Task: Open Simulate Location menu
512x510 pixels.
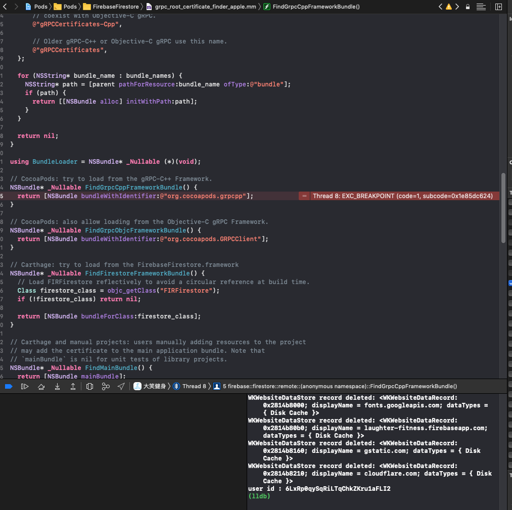Action: 121,387
